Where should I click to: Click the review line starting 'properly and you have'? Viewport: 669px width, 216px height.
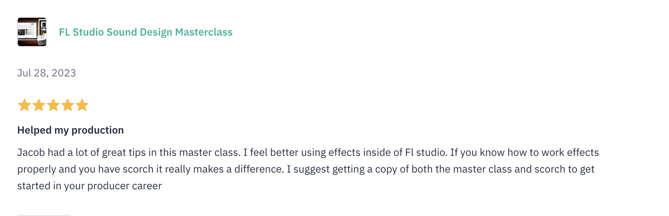pyautogui.click(x=306, y=169)
